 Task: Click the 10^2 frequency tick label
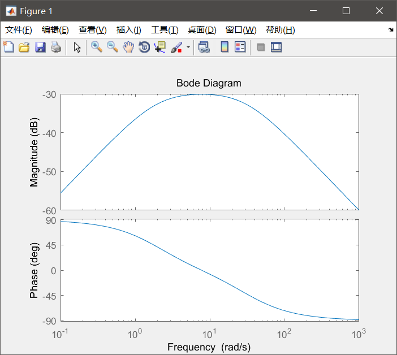click(284, 334)
